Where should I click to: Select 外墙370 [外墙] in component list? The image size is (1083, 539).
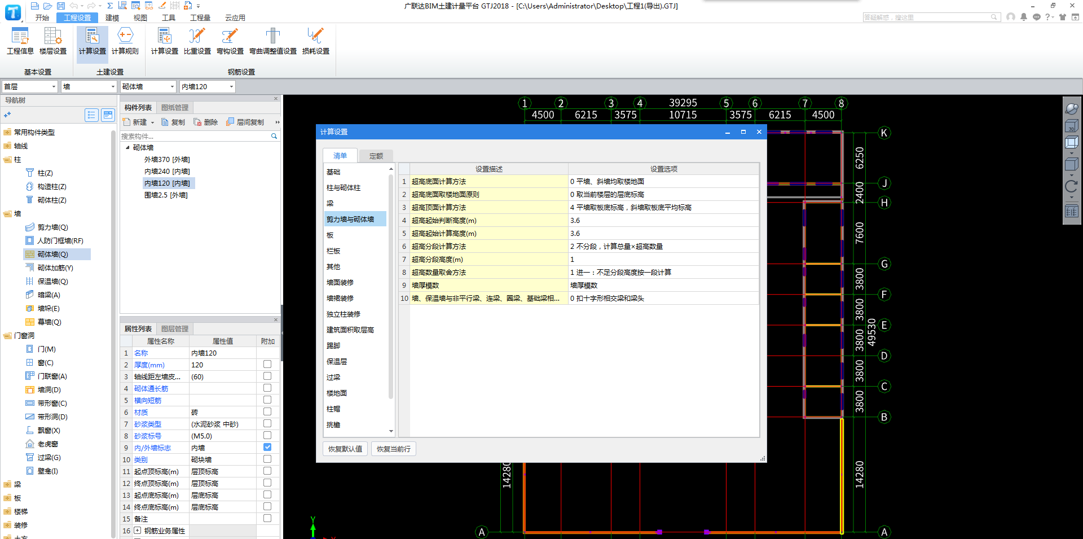tap(167, 159)
